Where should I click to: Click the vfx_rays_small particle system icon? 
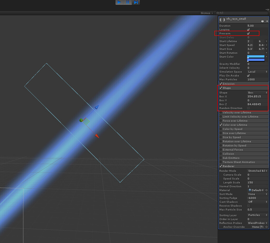222,19
